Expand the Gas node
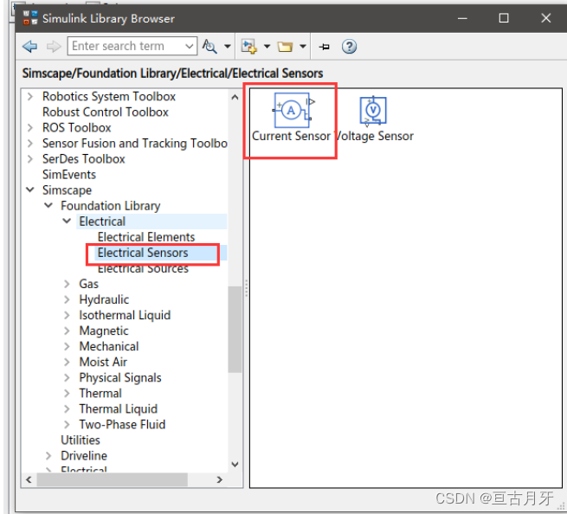Image resolution: width=567 pixels, height=514 pixels. pos(67,284)
